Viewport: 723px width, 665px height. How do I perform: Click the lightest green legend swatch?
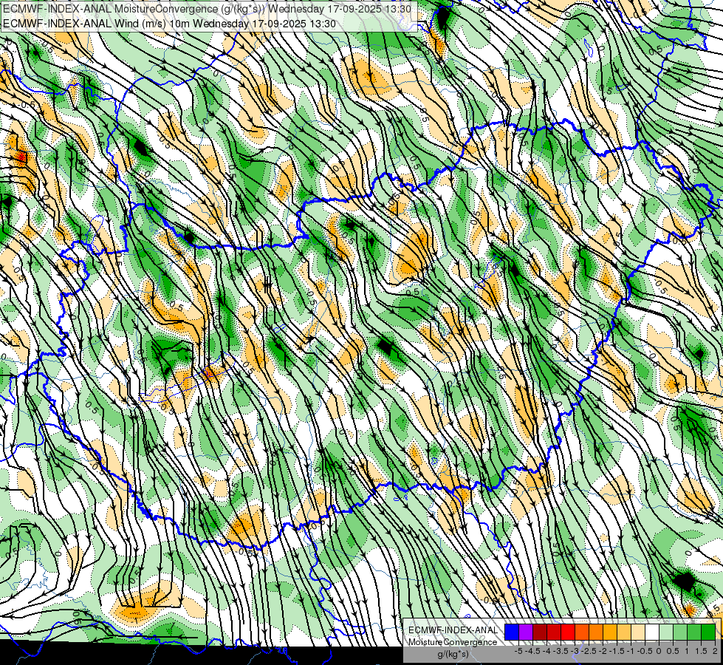(666, 632)
